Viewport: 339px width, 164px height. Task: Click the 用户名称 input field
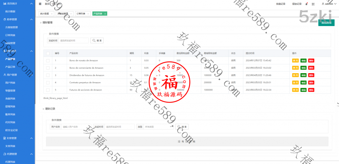76,127
